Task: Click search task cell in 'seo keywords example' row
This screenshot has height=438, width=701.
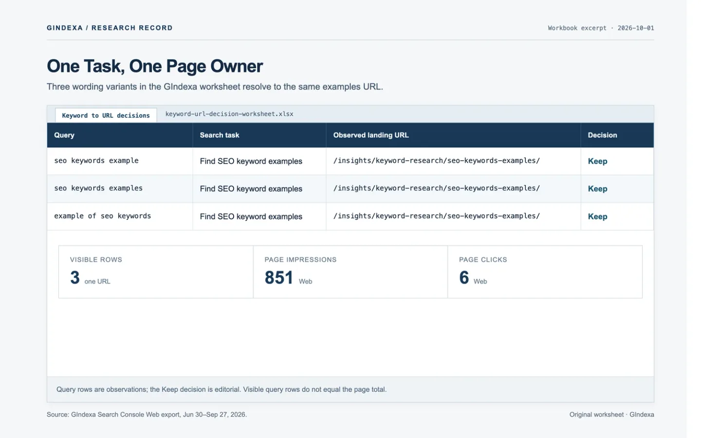Action: [259, 161]
